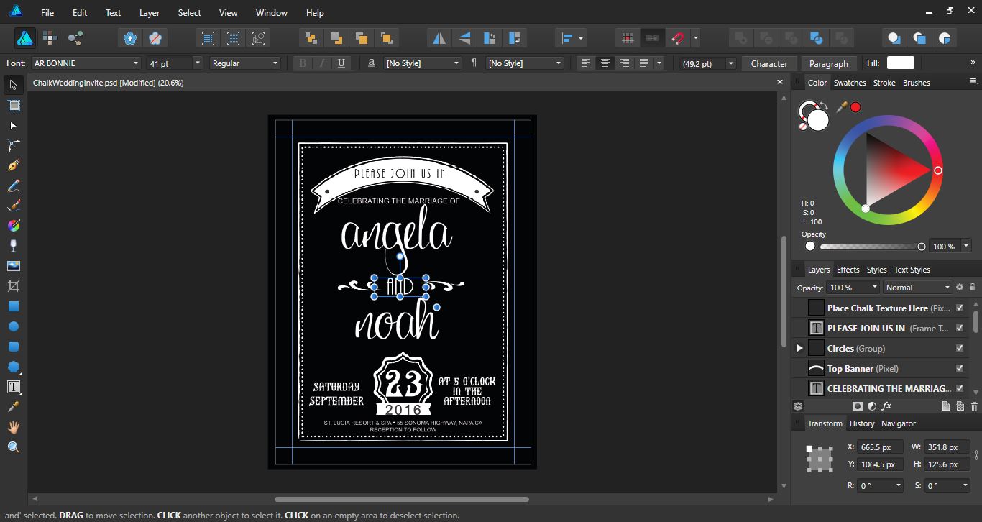Switch to the Swatches tab
The width and height of the screenshot is (982, 522).
(849, 83)
